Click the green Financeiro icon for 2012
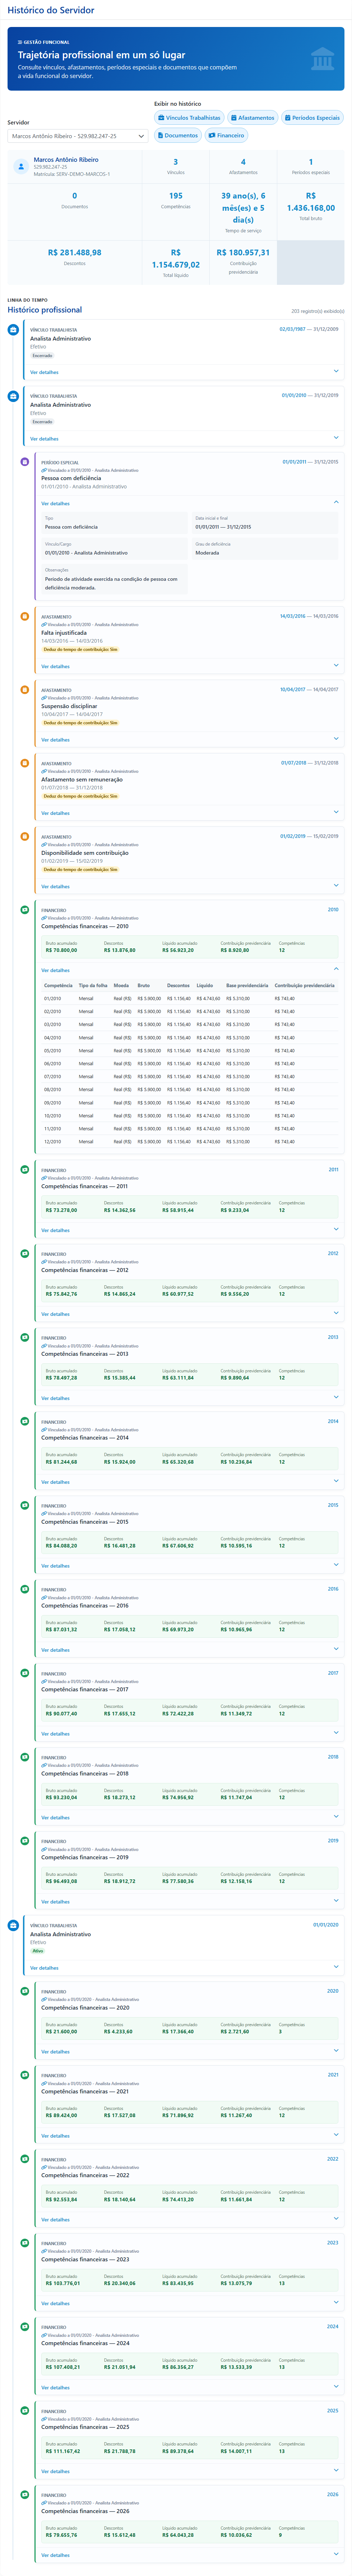This screenshot has width=352, height=2576. coord(25,1253)
